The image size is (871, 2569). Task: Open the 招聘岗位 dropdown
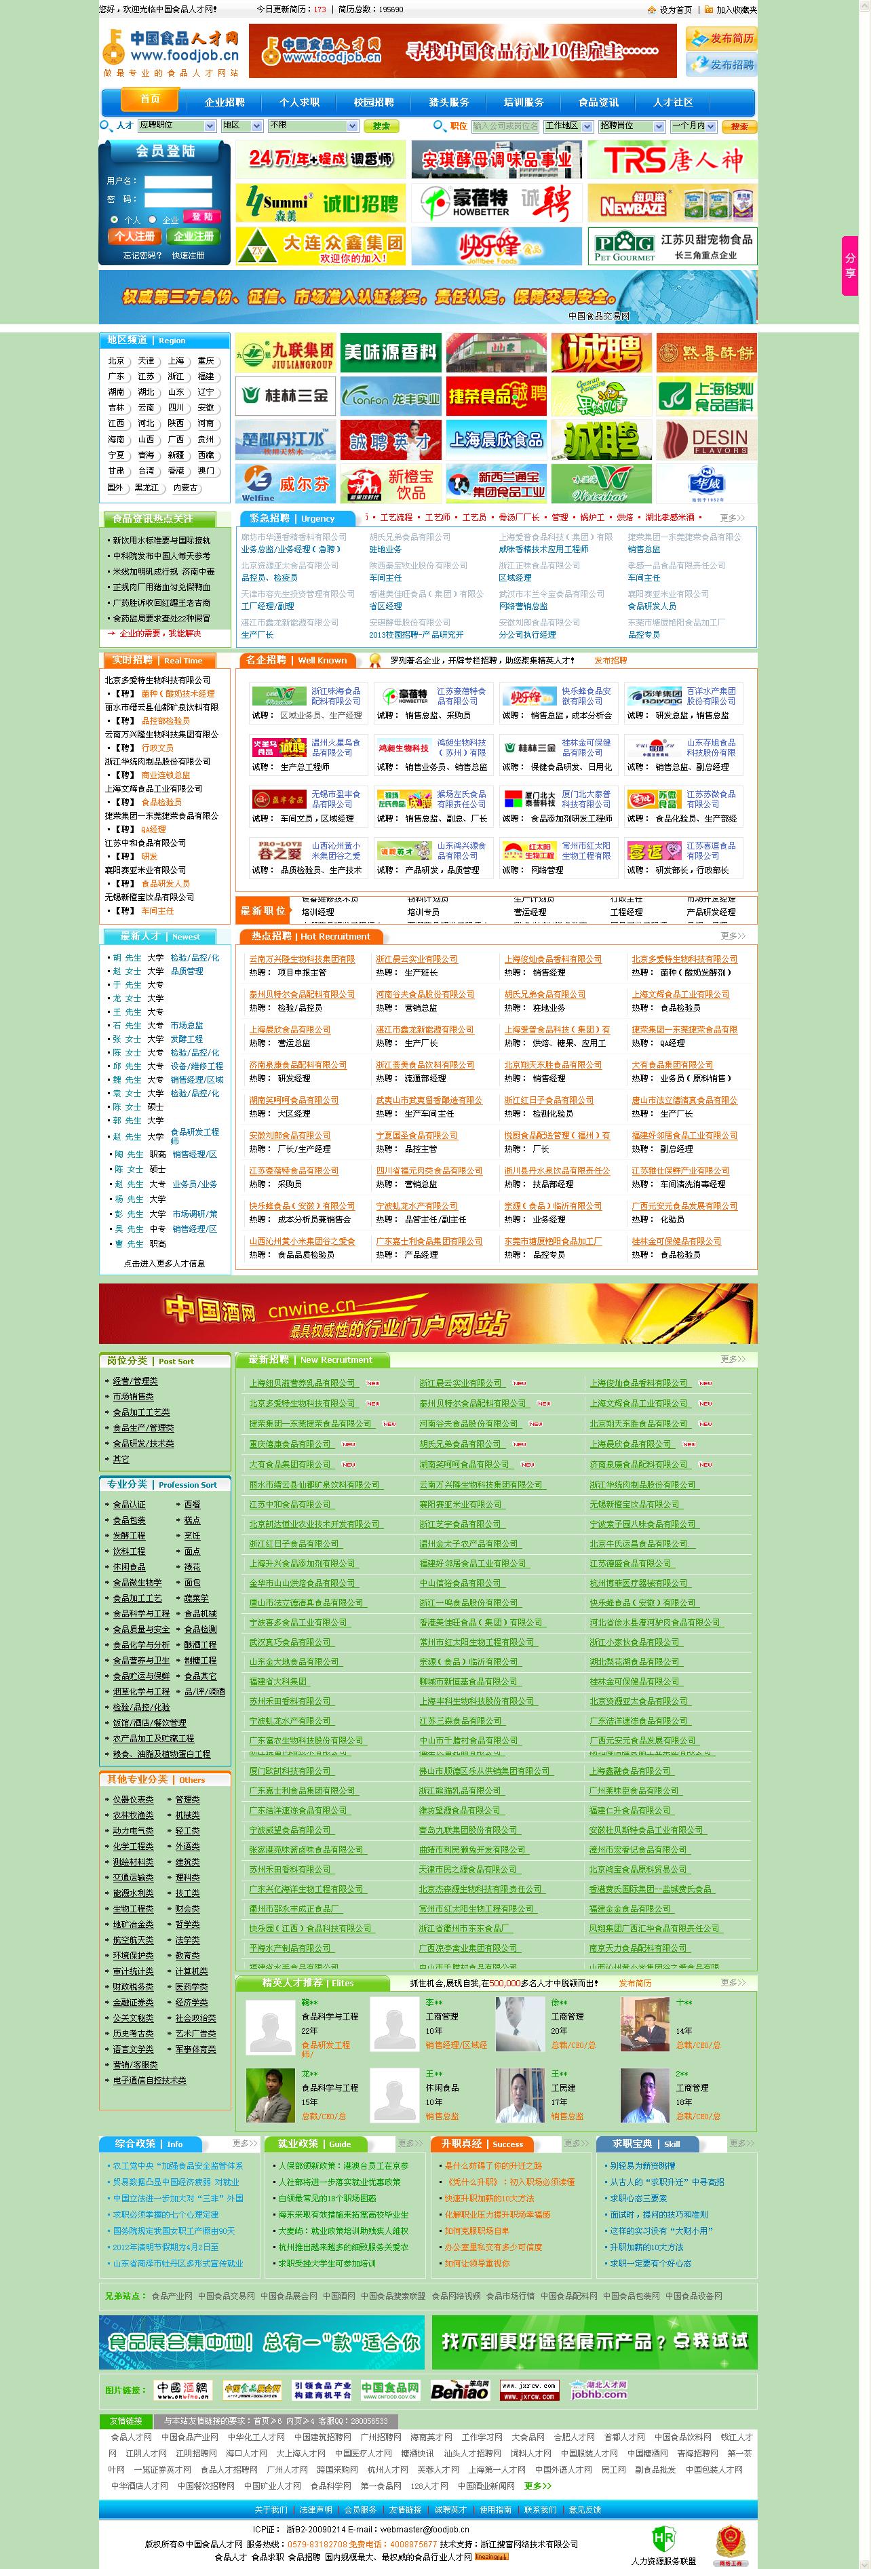[x=631, y=125]
